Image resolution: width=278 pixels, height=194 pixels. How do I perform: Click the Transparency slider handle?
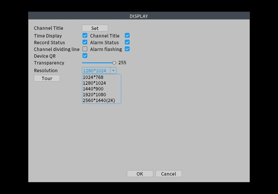coord(114,63)
